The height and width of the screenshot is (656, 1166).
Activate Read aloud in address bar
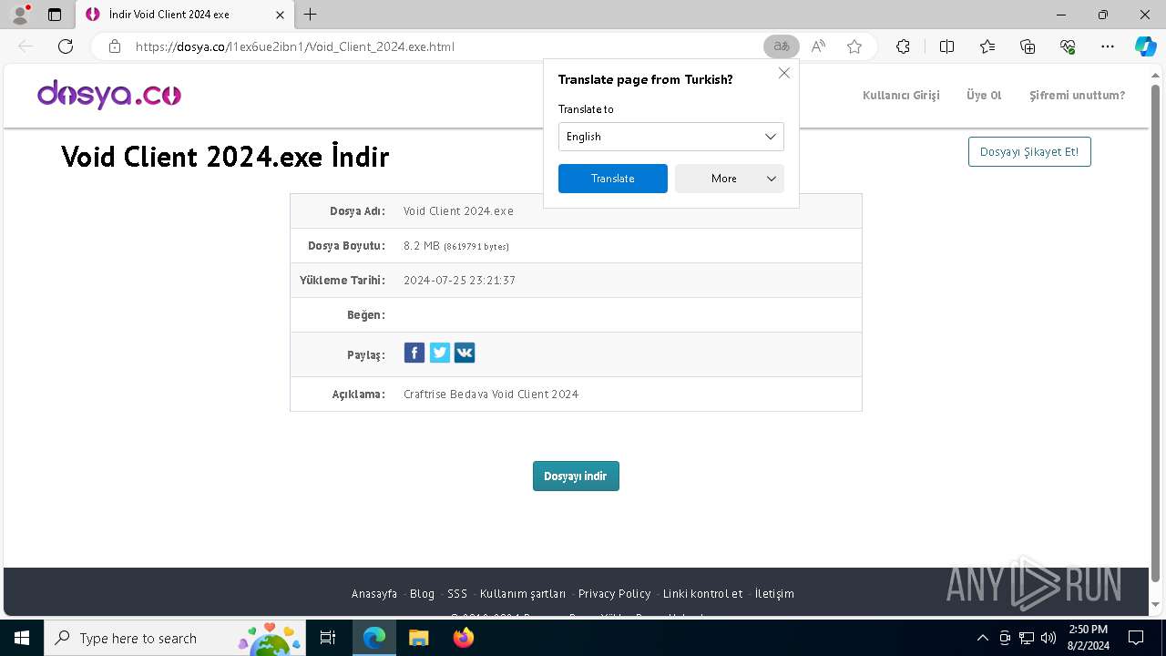click(818, 46)
